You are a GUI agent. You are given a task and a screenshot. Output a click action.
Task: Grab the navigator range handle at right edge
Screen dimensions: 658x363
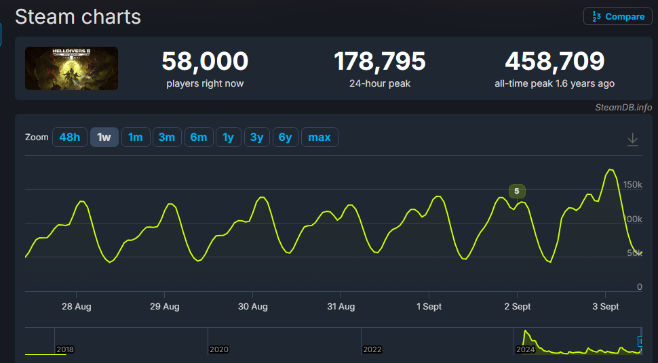(640, 341)
